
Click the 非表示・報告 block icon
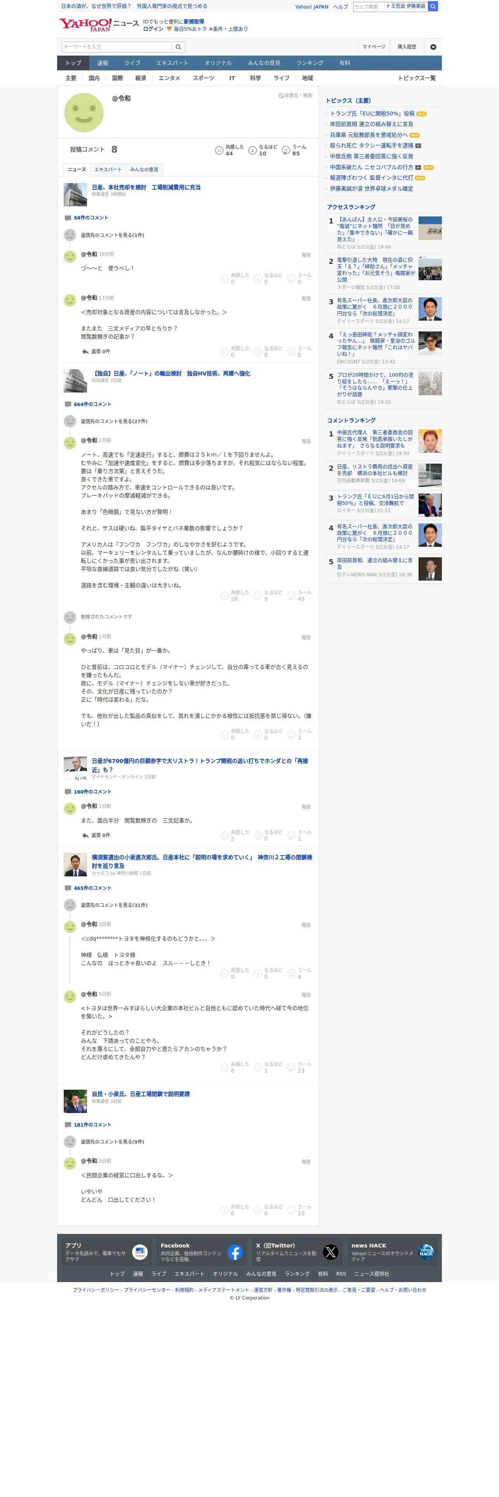281,95
